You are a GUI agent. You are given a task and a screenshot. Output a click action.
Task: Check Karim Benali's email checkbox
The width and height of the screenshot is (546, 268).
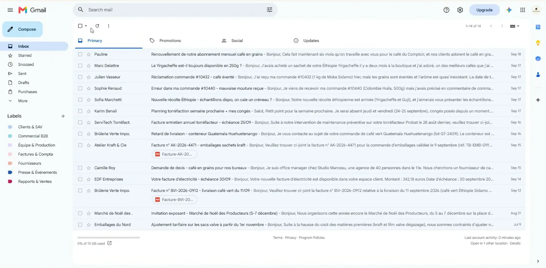tap(80, 111)
